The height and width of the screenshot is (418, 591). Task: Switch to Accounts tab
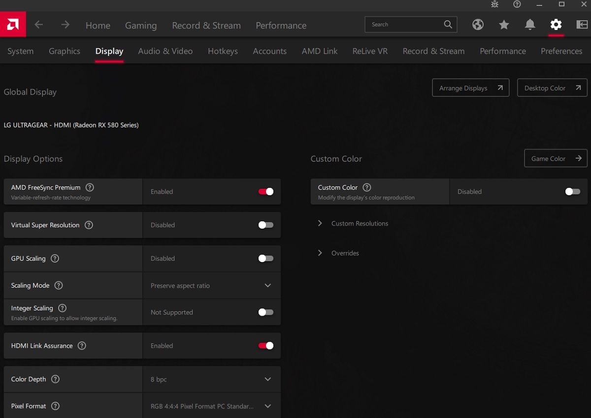click(x=270, y=51)
